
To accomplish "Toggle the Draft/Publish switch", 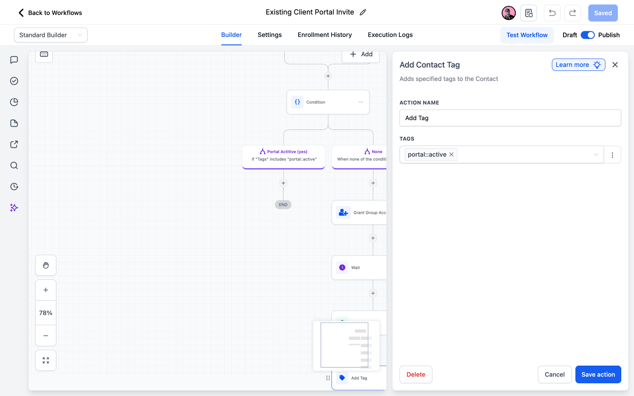I will coord(588,35).
